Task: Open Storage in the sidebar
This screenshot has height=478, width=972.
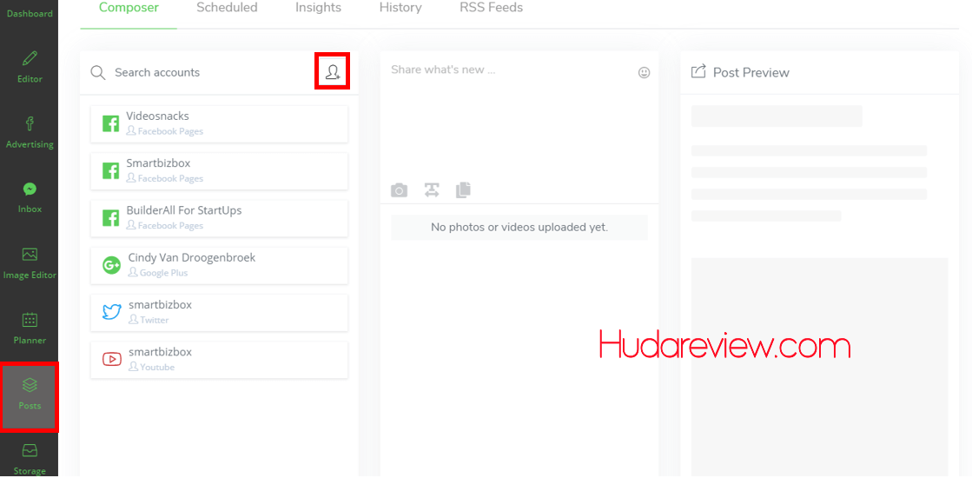Action: [30, 458]
